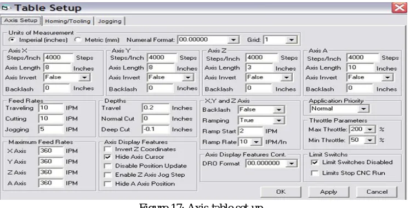This screenshot has width=410, height=208.
Task: Click the OK button
Action: pos(281,192)
